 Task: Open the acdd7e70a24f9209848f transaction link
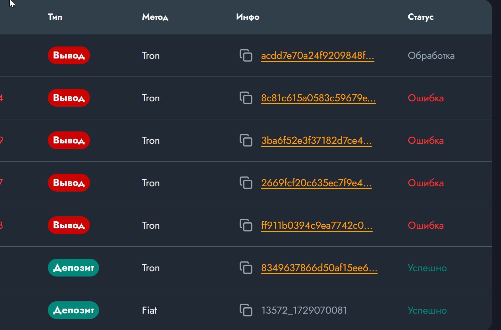(317, 56)
